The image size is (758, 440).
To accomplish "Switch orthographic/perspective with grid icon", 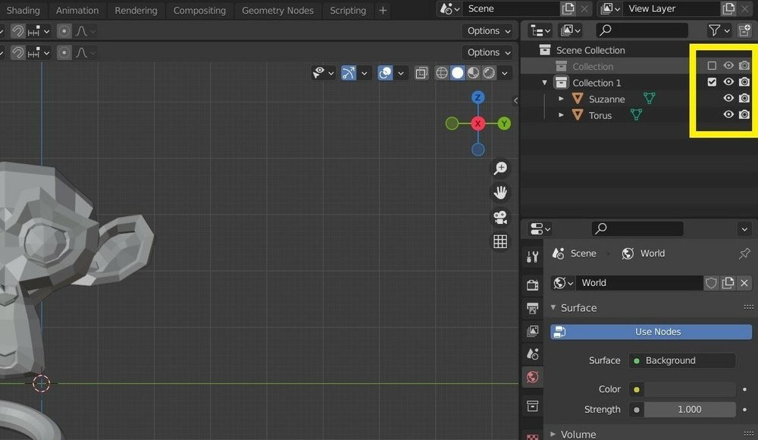I will click(x=500, y=241).
